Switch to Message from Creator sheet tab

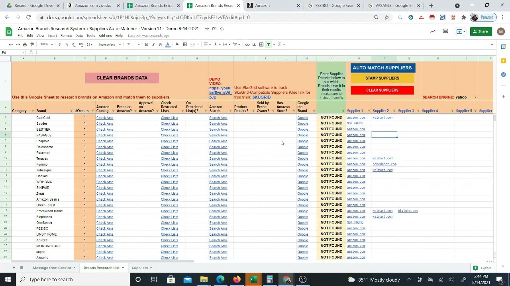[52, 268]
